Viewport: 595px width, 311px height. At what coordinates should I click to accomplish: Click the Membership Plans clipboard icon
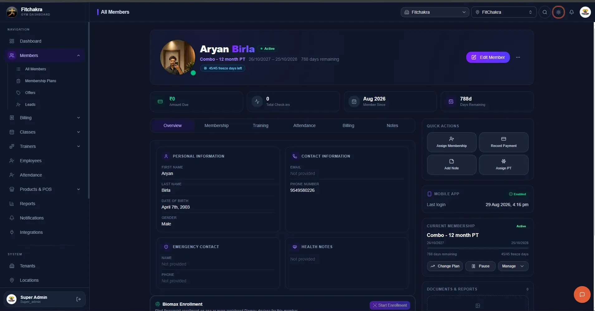(x=18, y=81)
